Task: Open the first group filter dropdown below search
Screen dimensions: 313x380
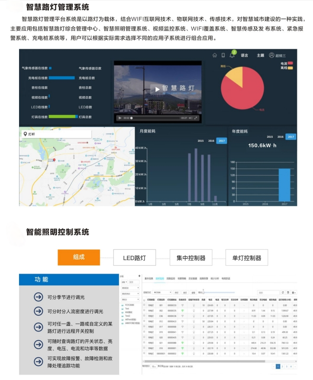Action: click(130, 288)
